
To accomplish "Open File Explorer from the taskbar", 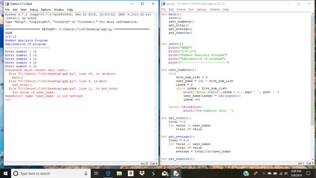I will (x=119, y=173).
